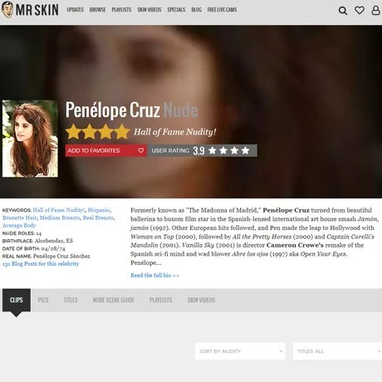Open Medium Breasts keyword link
382x382 pixels.
(60, 218)
